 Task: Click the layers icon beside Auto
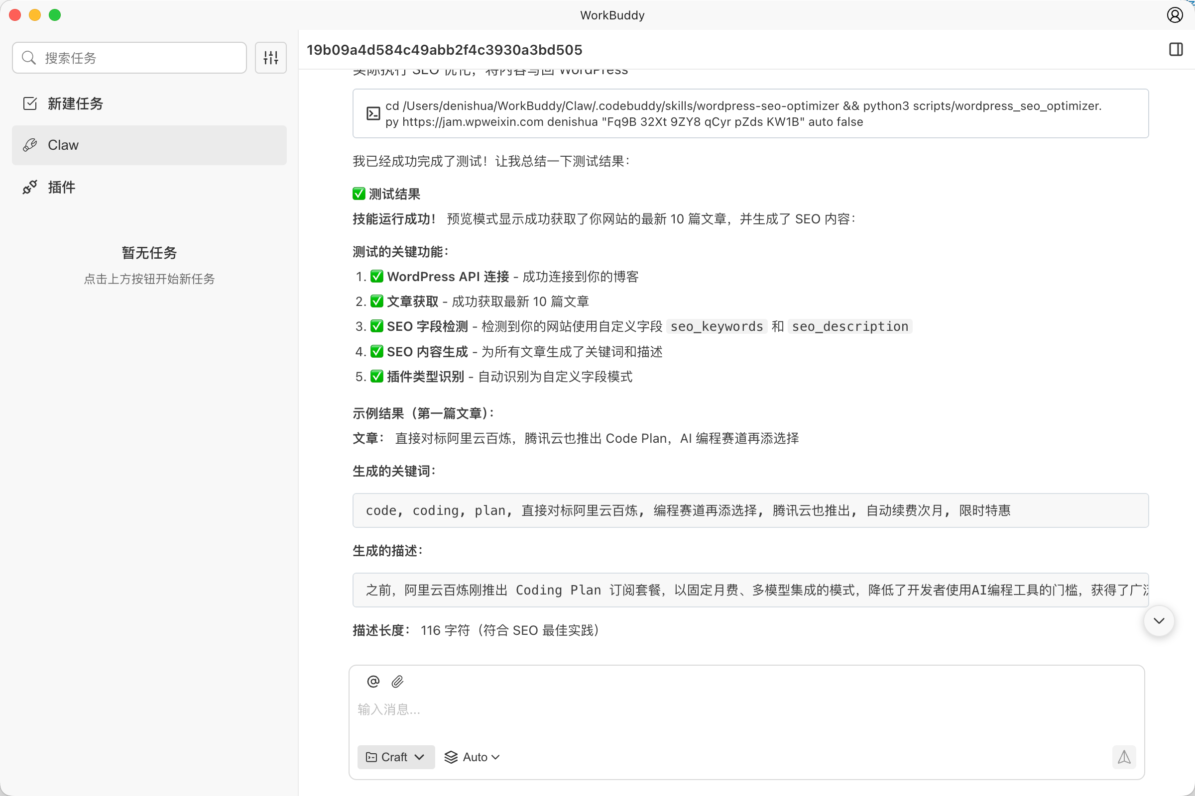pyautogui.click(x=451, y=757)
